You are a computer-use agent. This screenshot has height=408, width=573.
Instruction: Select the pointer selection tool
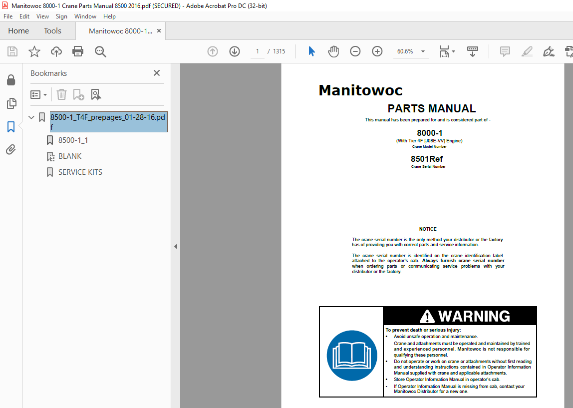tap(312, 51)
